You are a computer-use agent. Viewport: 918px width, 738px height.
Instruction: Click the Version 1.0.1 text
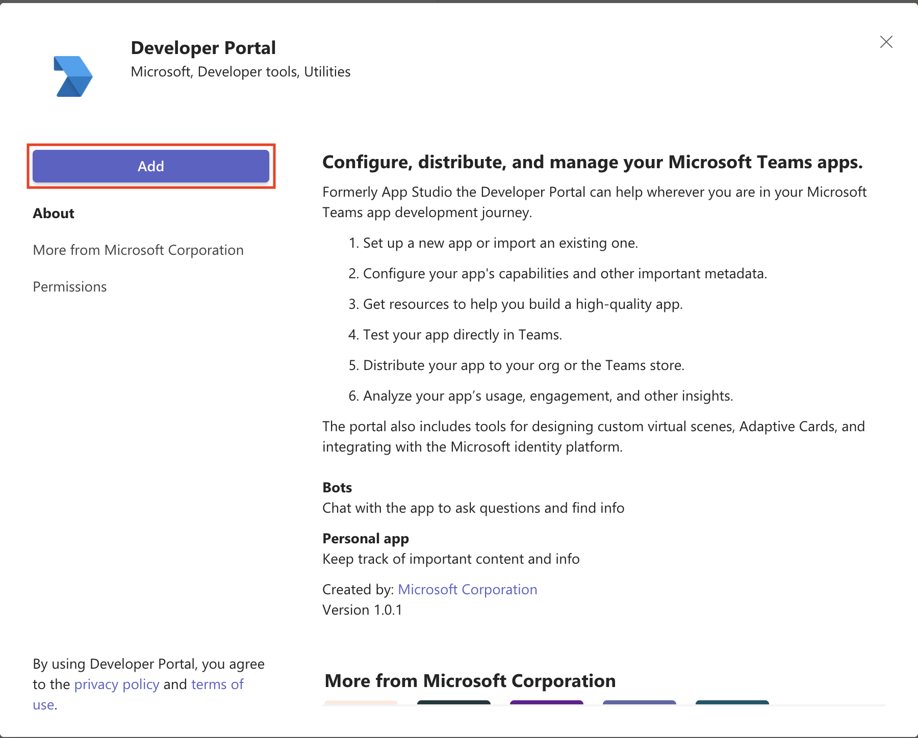coord(362,610)
